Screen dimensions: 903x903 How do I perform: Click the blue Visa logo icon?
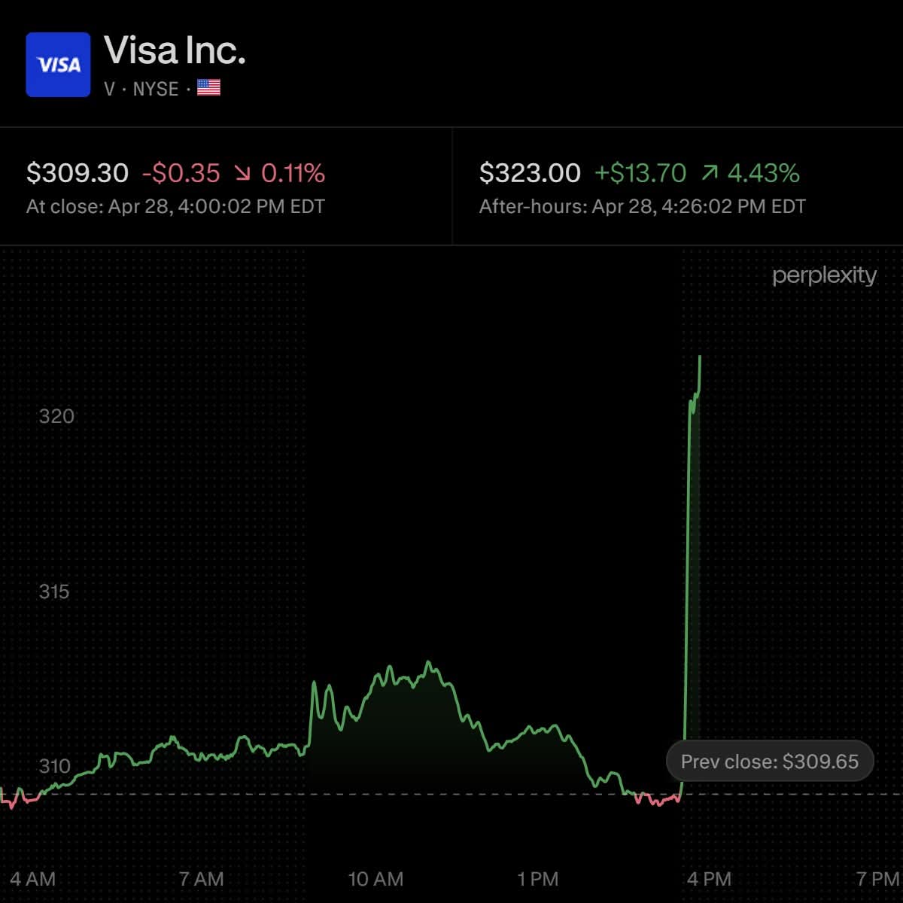coord(58,65)
